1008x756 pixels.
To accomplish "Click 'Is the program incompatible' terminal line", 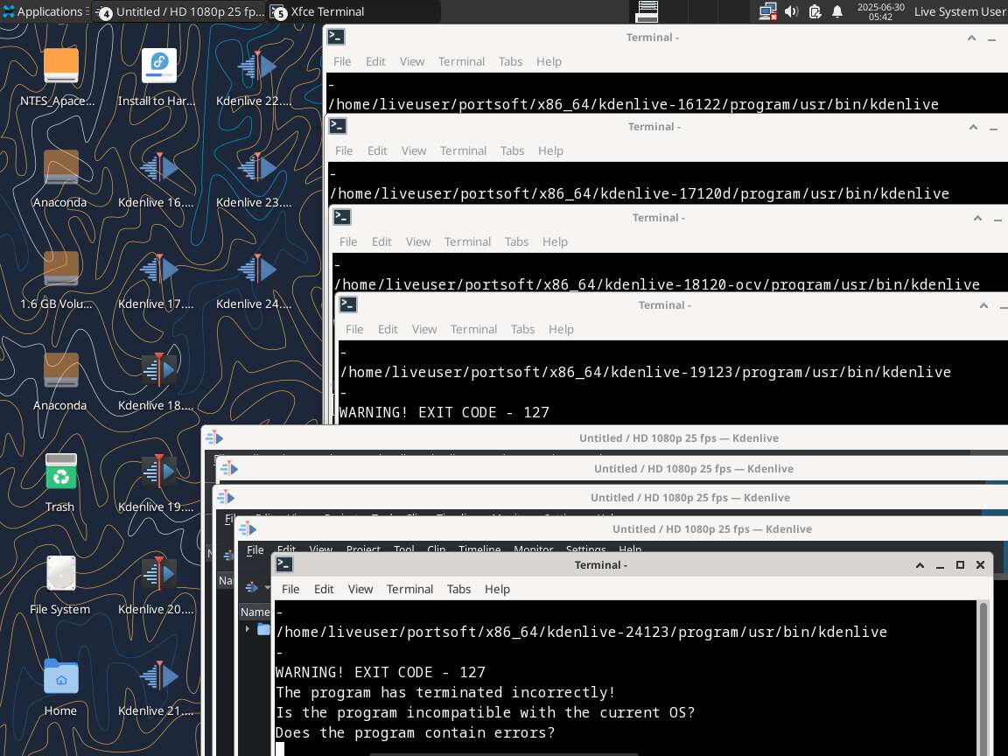I will [486, 712].
